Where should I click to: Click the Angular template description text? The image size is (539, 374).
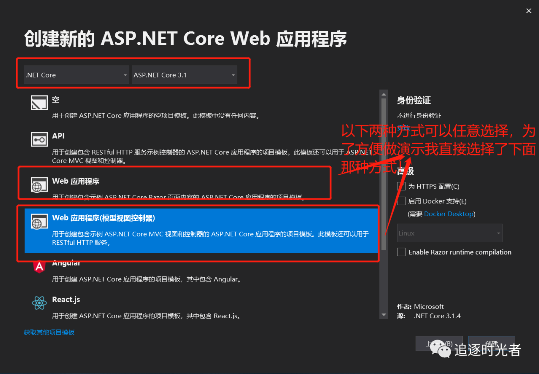[x=146, y=279]
